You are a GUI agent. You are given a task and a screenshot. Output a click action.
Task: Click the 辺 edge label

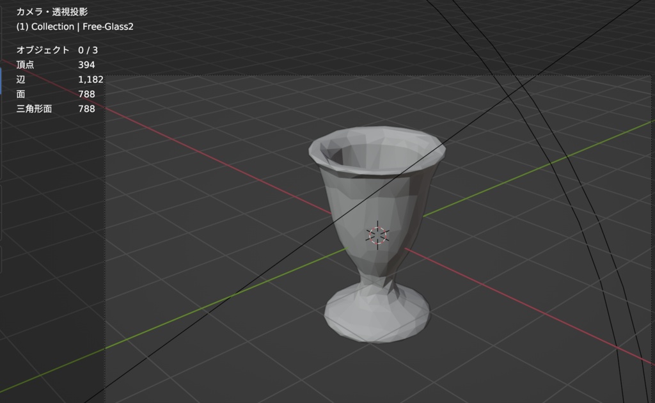point(20,79)
